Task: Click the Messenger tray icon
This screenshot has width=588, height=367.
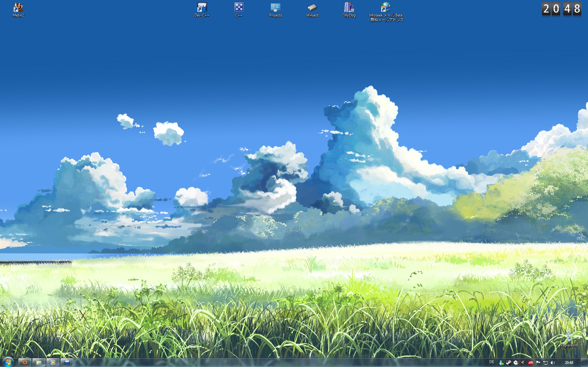Action: click(x=501, y=363)
